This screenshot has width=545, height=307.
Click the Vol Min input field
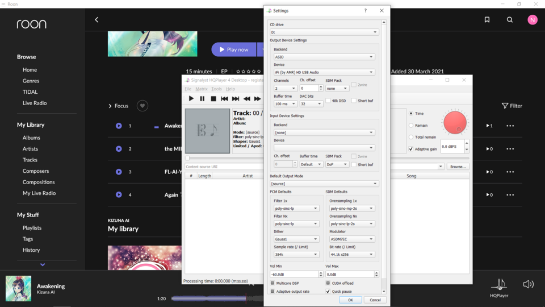pyautogui.click(x=294, y=274)
